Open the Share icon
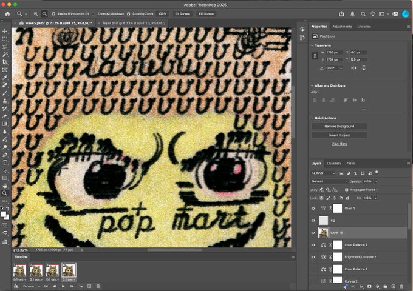Image resolution: width=413 pixels, height=291 pixels. 341,14
